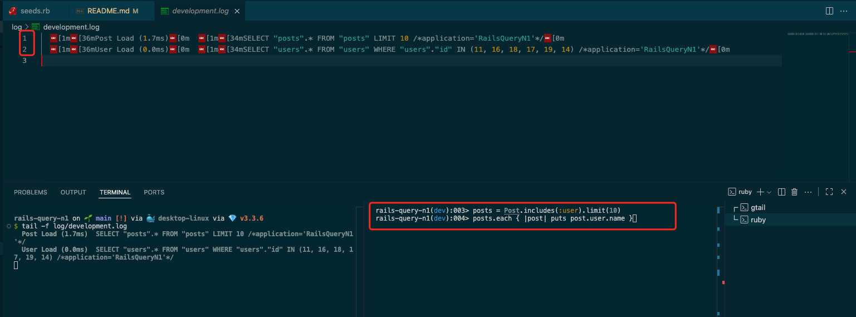This screenshot has width=856, height=317.
Task: Select the ruby terminal in list
Action: [x=758, y=220]
